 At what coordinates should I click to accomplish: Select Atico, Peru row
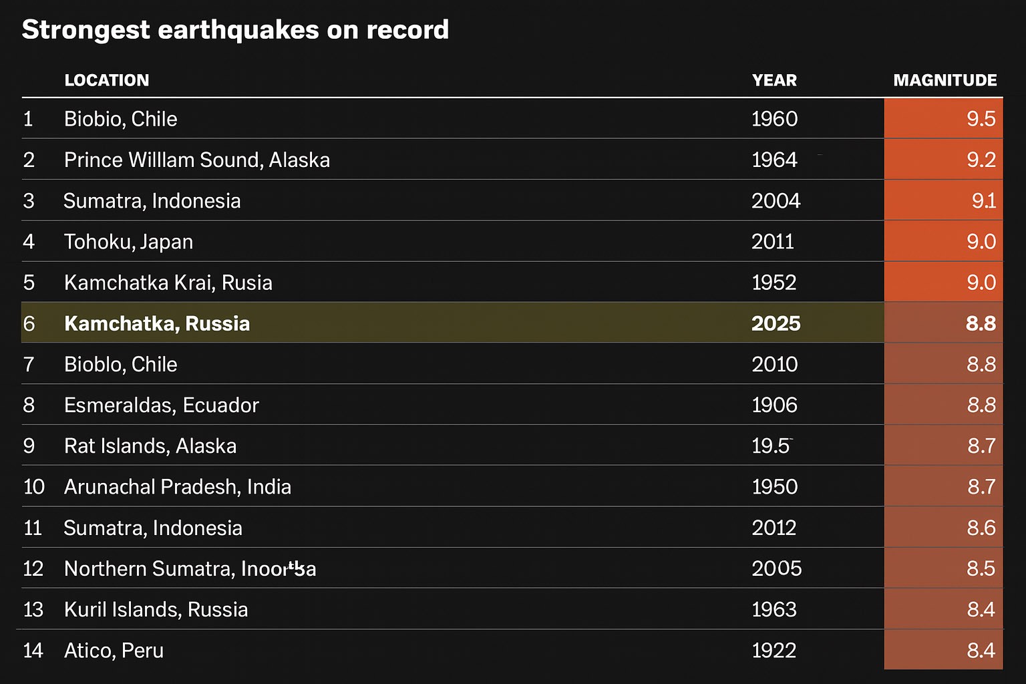pyautogui.click(x=512, y=649)
